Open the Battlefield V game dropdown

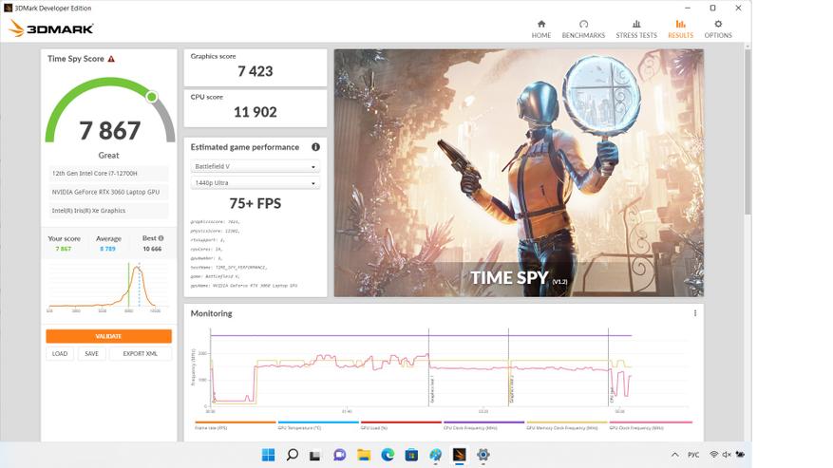[x=255, y=166]
